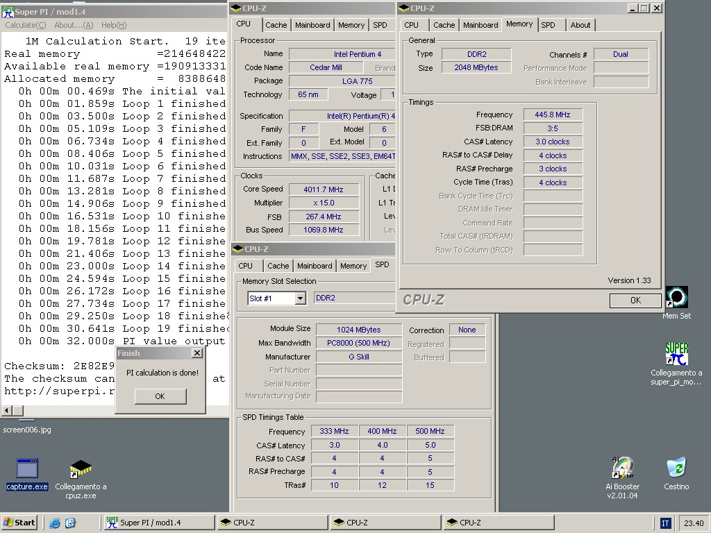Open Cache tab in CPU-Z Memory window
711x533 pixels.
[444, 25]
